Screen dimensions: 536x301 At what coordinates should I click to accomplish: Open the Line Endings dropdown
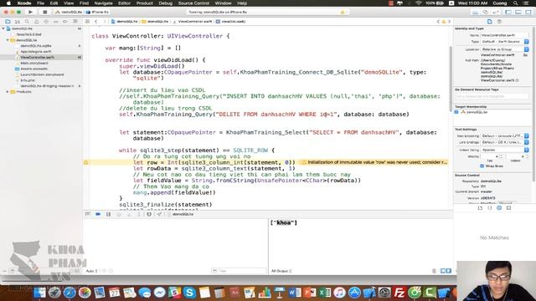tap(505, 142)
